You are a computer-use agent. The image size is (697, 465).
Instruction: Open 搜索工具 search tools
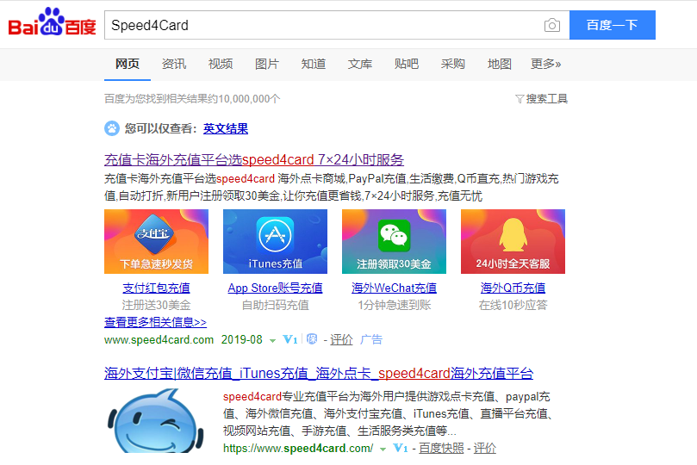pos(547,98)
